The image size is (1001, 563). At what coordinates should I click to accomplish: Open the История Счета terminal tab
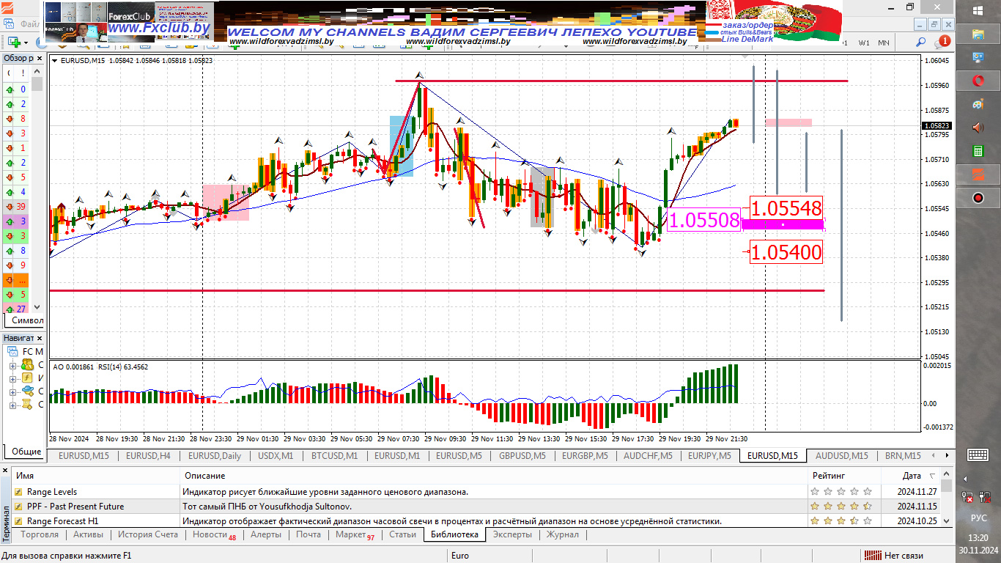(148, 535)
